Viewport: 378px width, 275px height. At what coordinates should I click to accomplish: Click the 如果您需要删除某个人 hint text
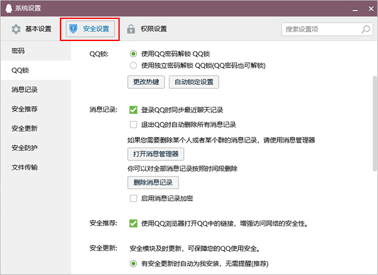coord(221,140)
